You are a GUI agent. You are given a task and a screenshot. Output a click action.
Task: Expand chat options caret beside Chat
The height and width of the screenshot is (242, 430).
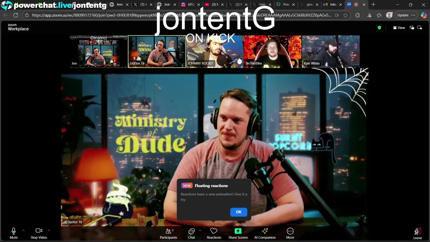(200, 231)
